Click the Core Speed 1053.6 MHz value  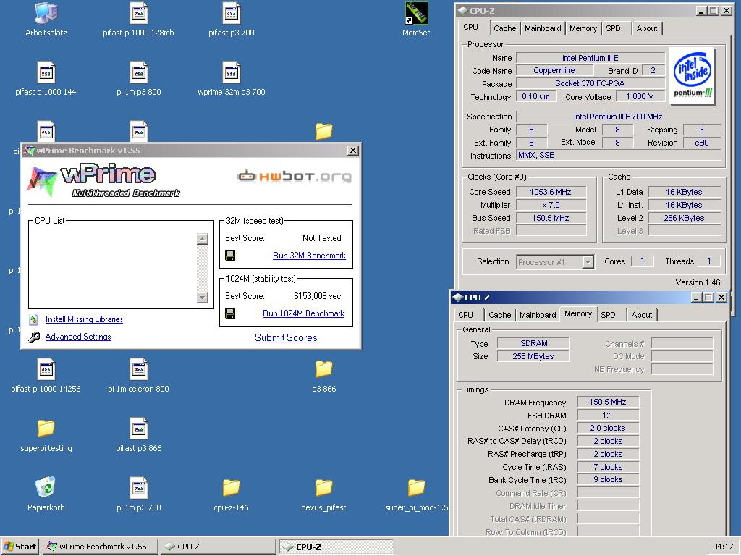click(x=551, y=192)
